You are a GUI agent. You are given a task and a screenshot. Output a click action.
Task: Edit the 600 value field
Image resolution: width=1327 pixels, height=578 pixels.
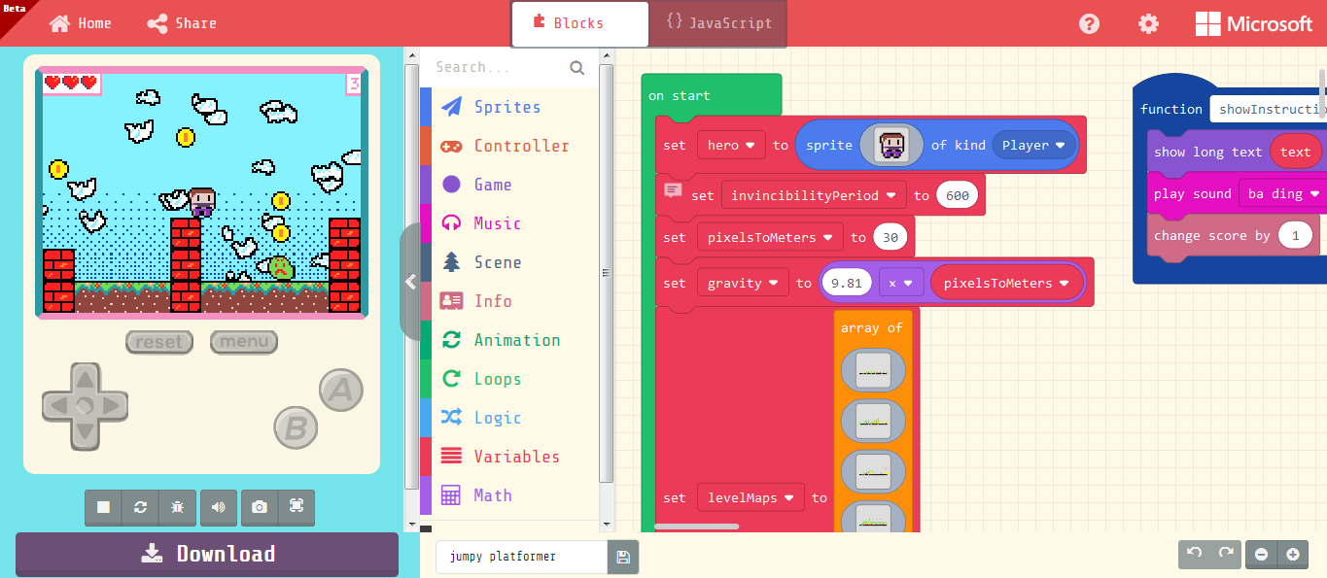pos(958,195)
